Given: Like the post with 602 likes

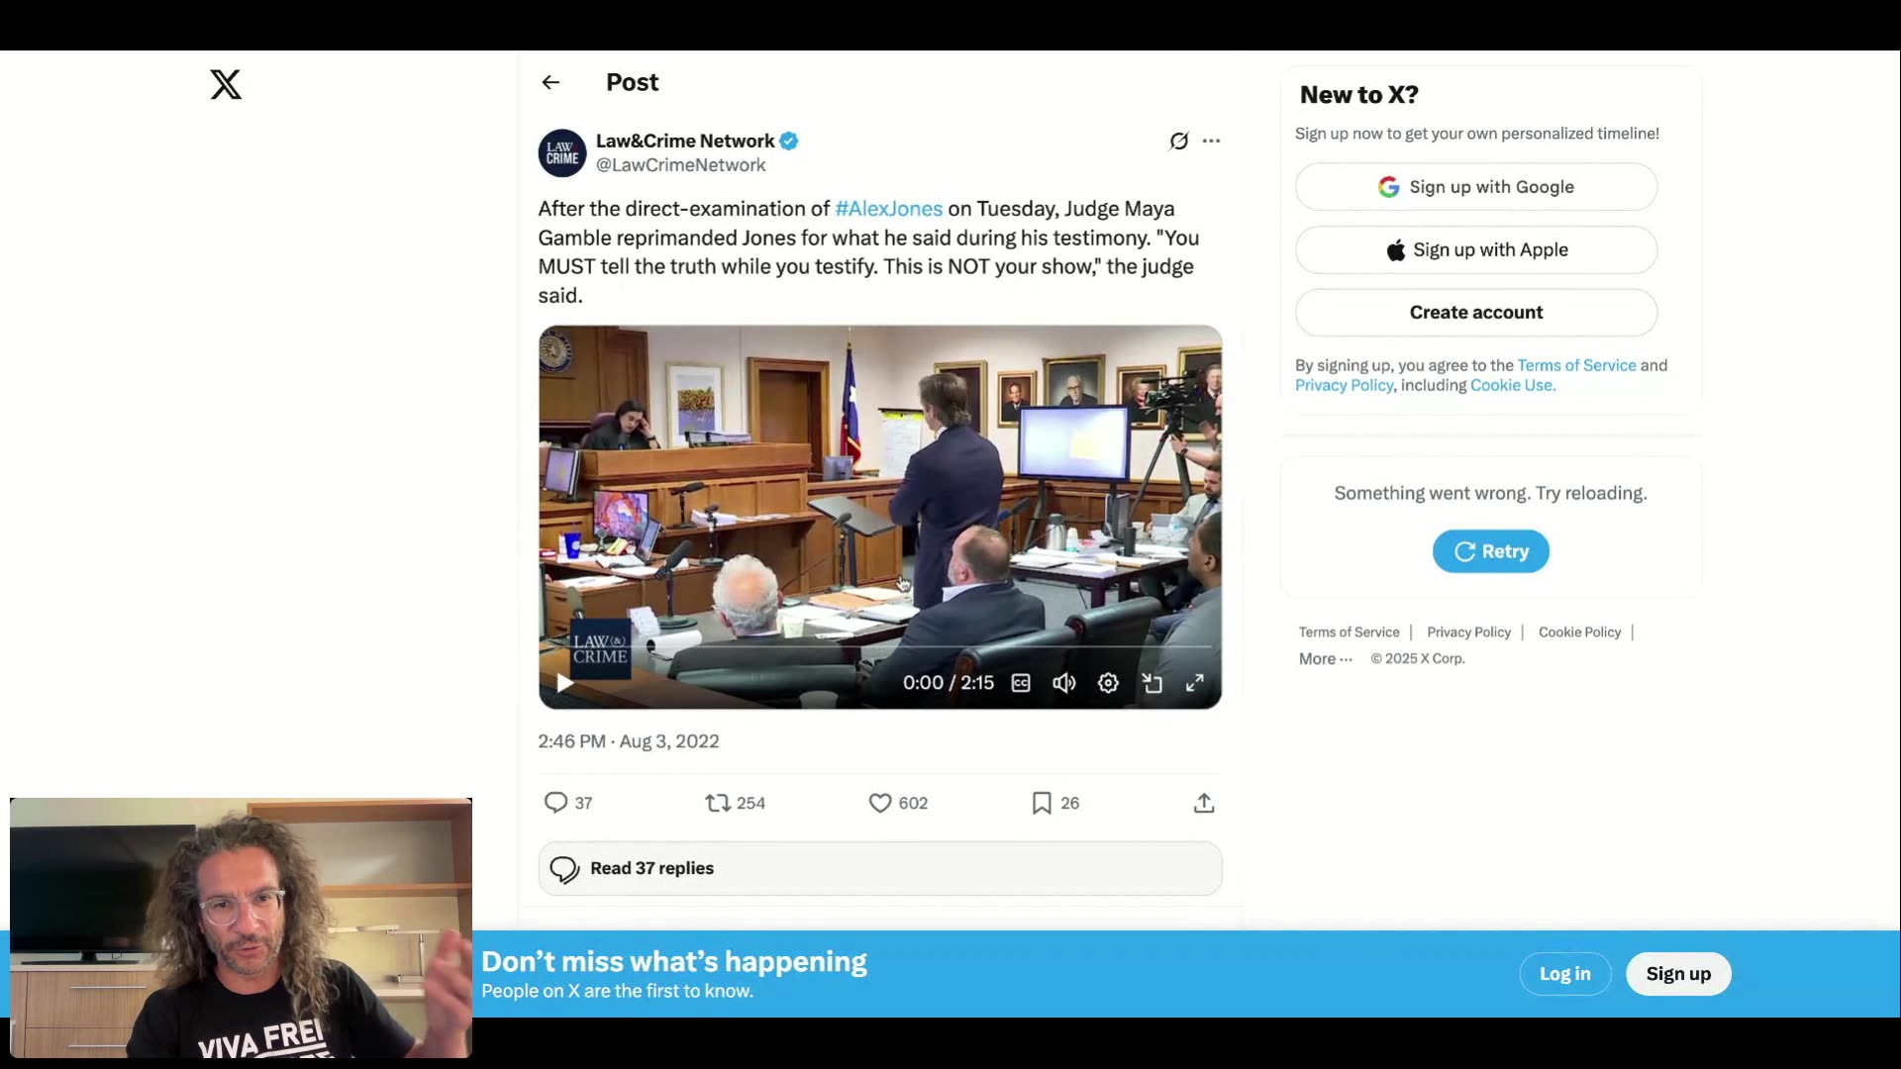Looking at the screenshot, I should click(x=880, y=803).
